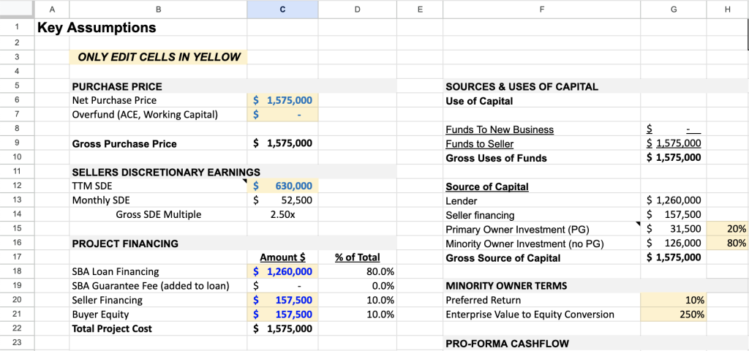Screen dimensions: 749x351
Task: Select SBA Loan Financing amount 1,260,000
Action: 282,272
